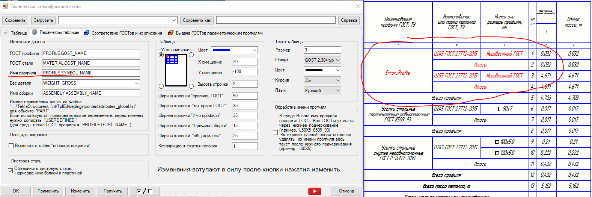Screen dimensions: 592x197
Task: Open Соответствие ГОСТов и их описания tab
Action: tap(123, 33)
